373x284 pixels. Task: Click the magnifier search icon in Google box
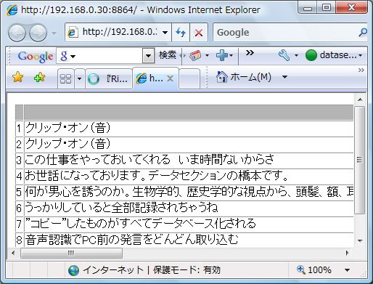(362, 32)
